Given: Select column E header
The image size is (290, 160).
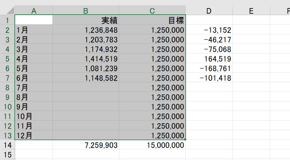Looking at the screenshot, I should [x=251, y=10].
